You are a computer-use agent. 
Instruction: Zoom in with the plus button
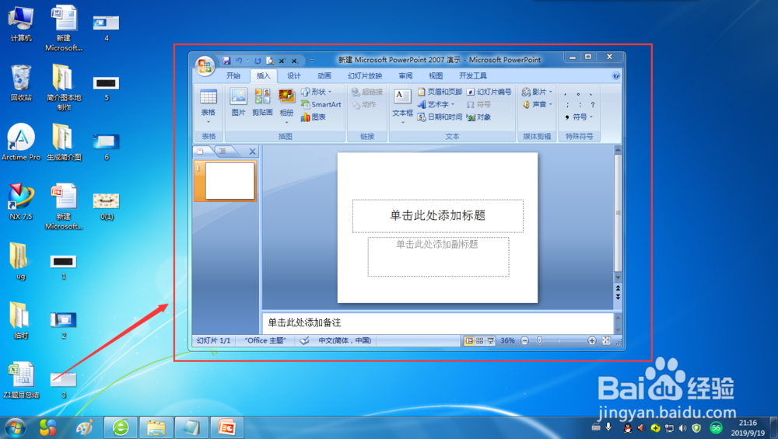(x=591, y=340)
